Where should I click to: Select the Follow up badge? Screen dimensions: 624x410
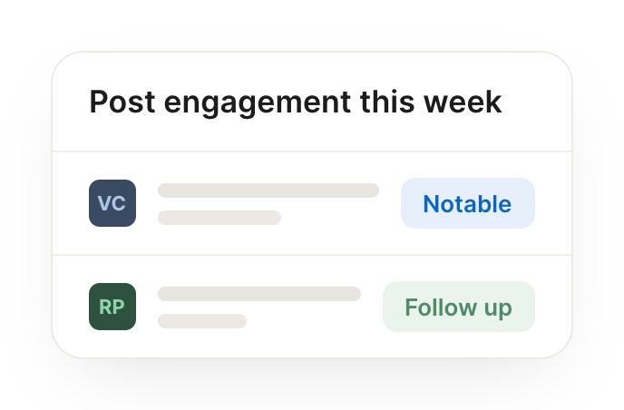(x=458, y=307)
